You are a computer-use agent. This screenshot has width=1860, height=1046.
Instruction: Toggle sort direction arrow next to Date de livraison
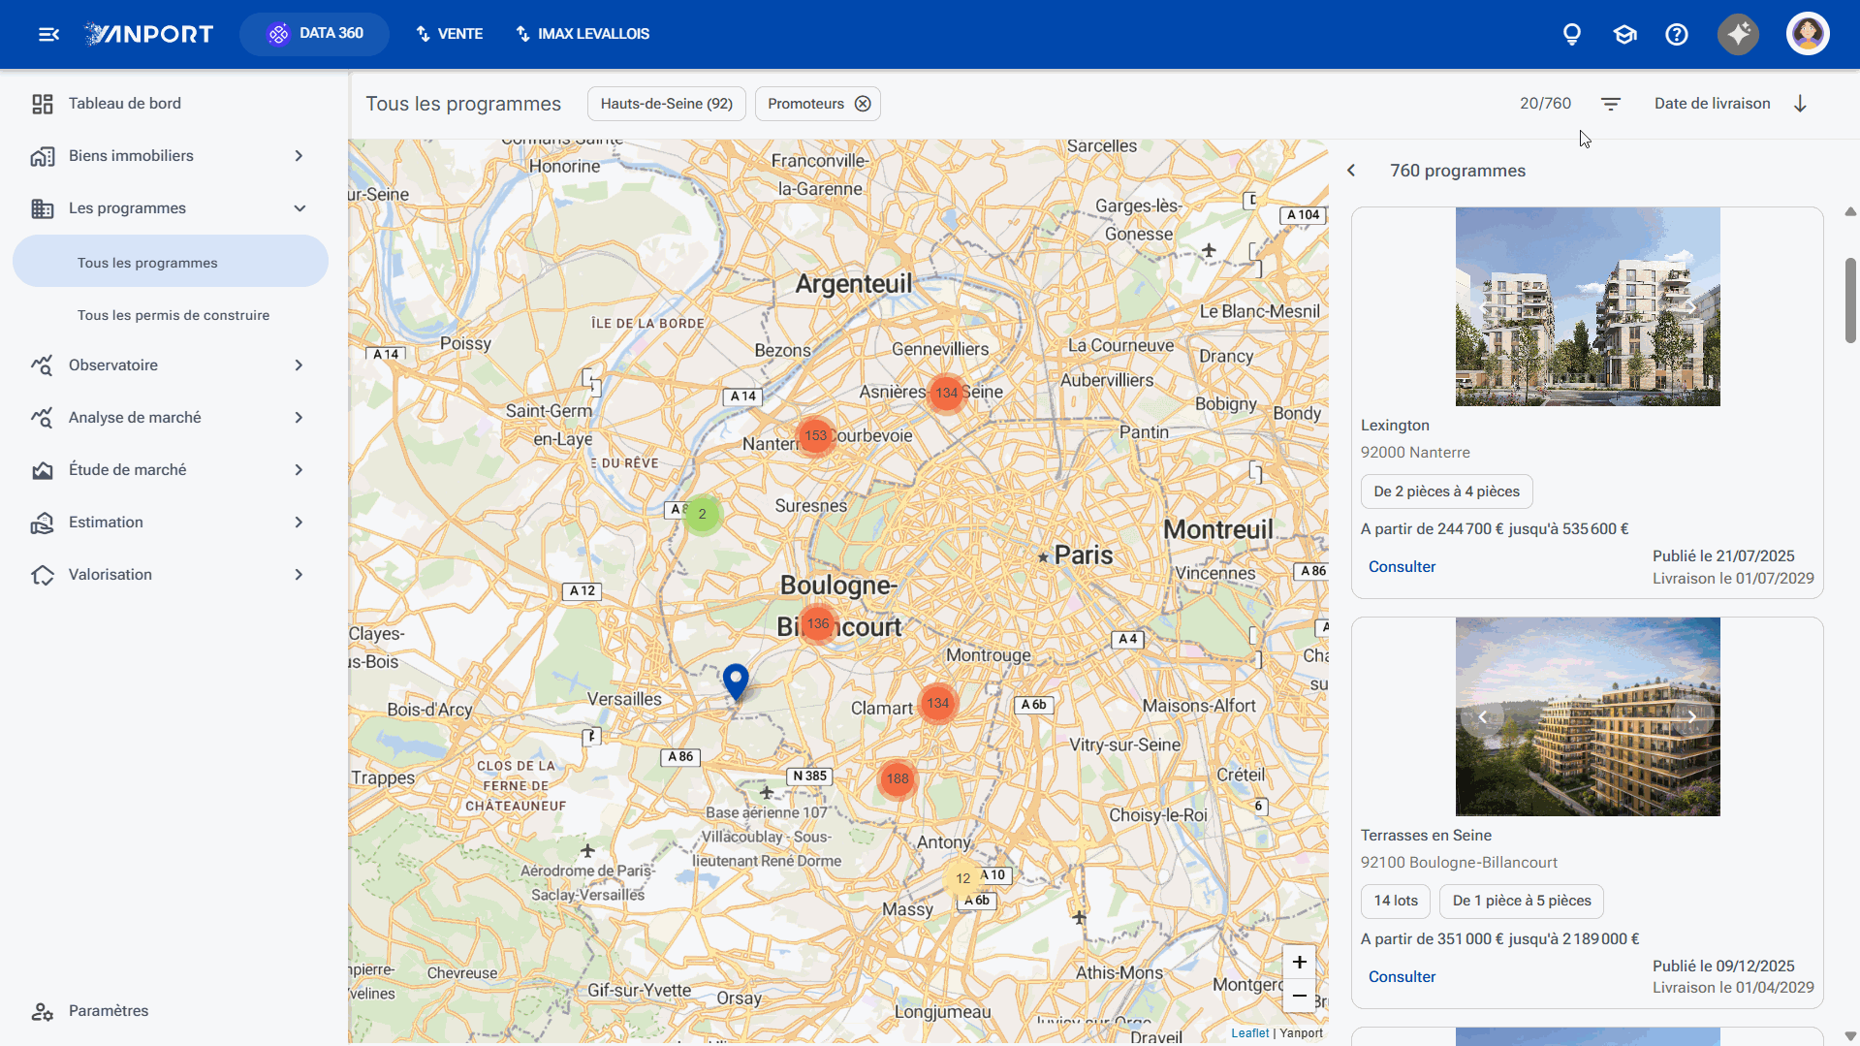coord(1800,104)
